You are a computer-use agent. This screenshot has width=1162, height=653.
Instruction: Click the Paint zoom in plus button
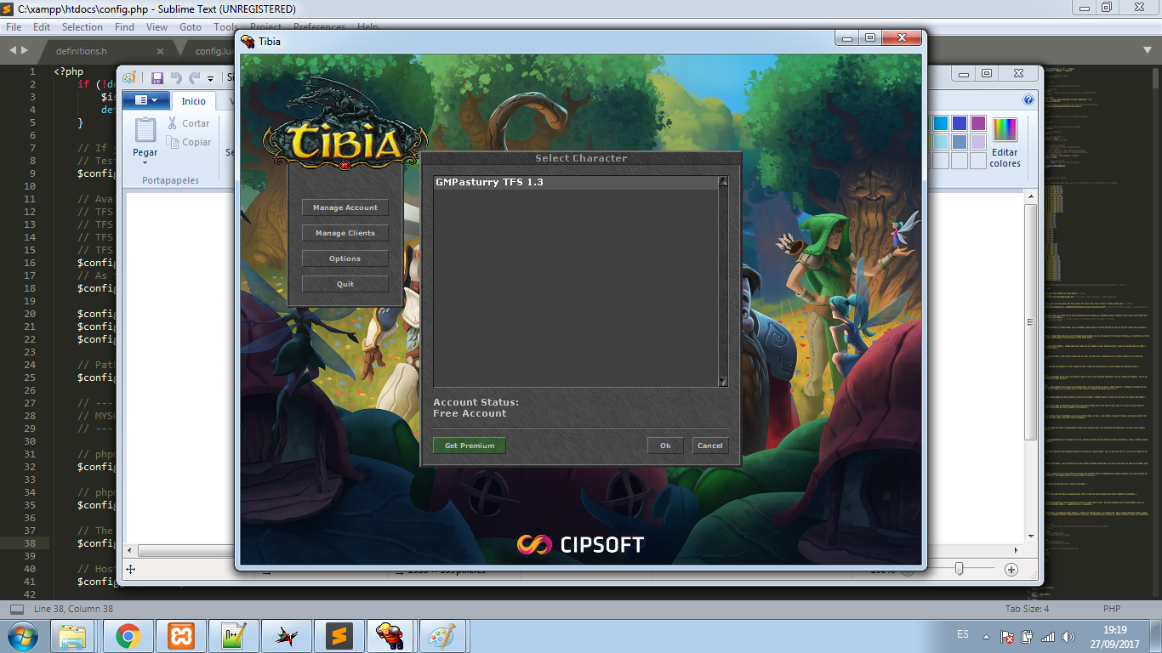pyautogui.click(x=1011, y=569)
